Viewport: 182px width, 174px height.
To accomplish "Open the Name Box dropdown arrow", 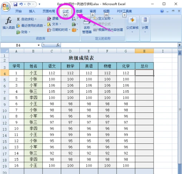I will [39, 45].
